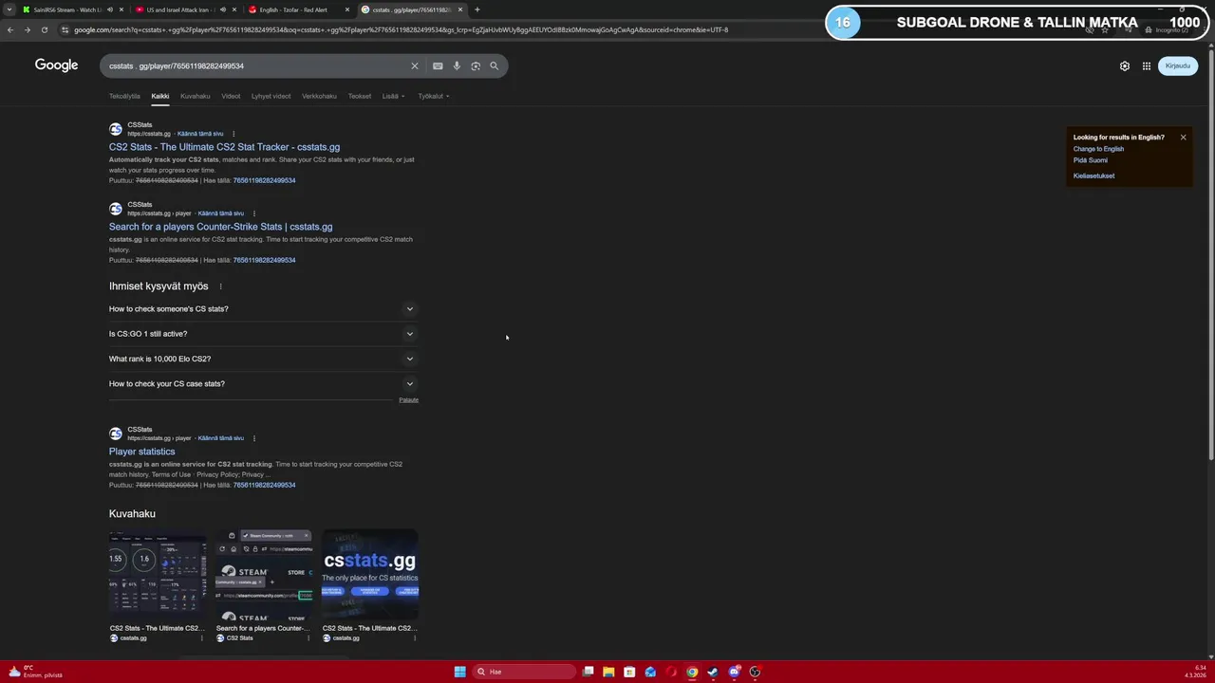Reload the page using the refresh icon
This screenshot has width=1215, height=683.
coord(44,29)
